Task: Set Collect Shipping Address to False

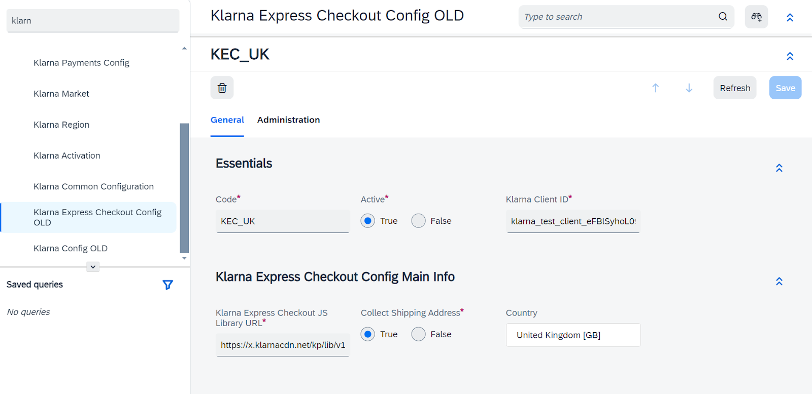Action: [418, 334]
